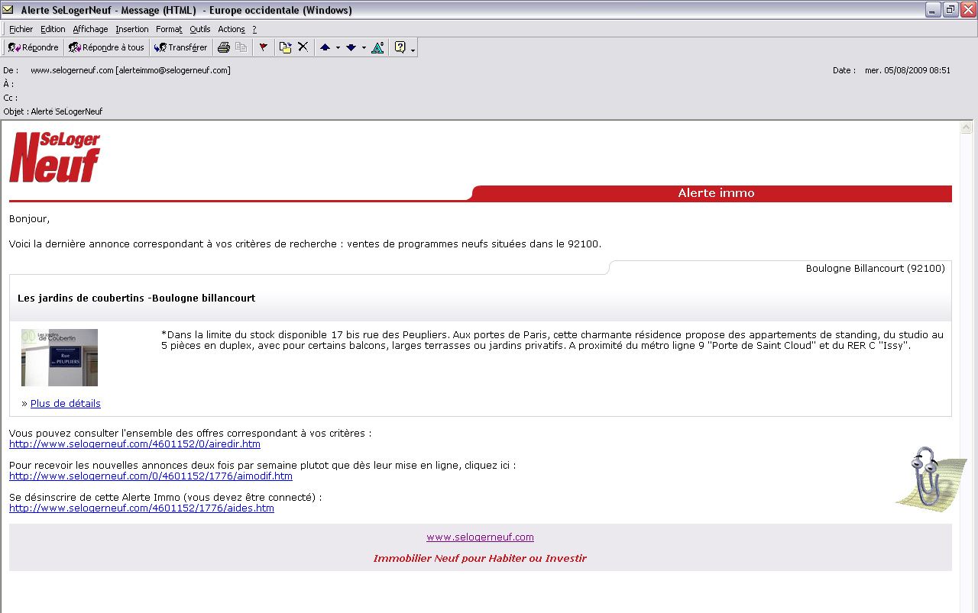This screenshot has height=613, width=978.
Task: Click the rue des Peupliers property thumbnail
Action: 60,357
